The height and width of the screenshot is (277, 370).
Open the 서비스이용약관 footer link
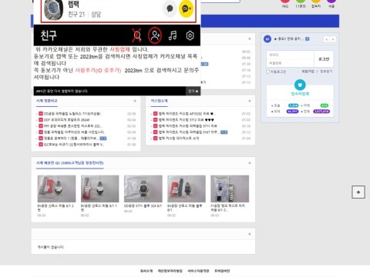tap(198, 271)
